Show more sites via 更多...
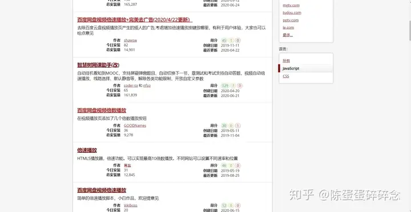The height and width of the screenshot is (212, 411). [x=288, y=35]
